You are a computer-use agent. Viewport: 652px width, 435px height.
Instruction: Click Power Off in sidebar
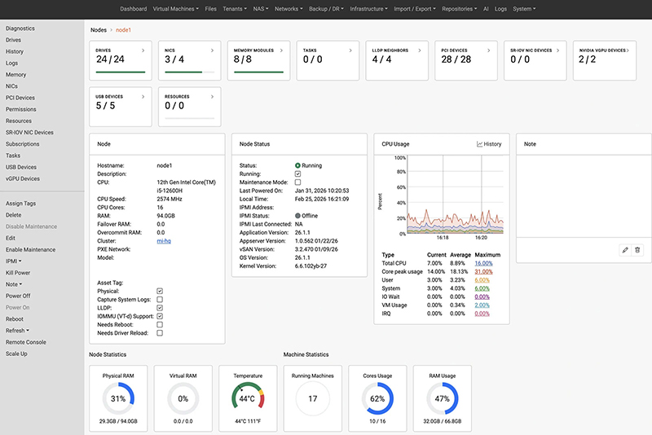coord(18,297)
